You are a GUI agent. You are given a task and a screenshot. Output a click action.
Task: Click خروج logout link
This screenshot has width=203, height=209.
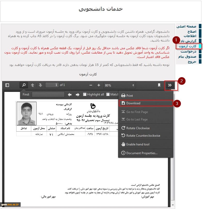pyautogui.click(x=192, y=62)
